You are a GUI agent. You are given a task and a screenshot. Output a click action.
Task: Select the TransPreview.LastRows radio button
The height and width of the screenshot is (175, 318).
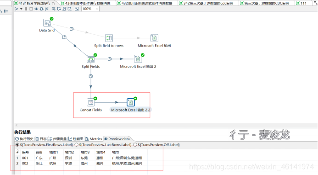pyautogui.click(x=77, y=145)
